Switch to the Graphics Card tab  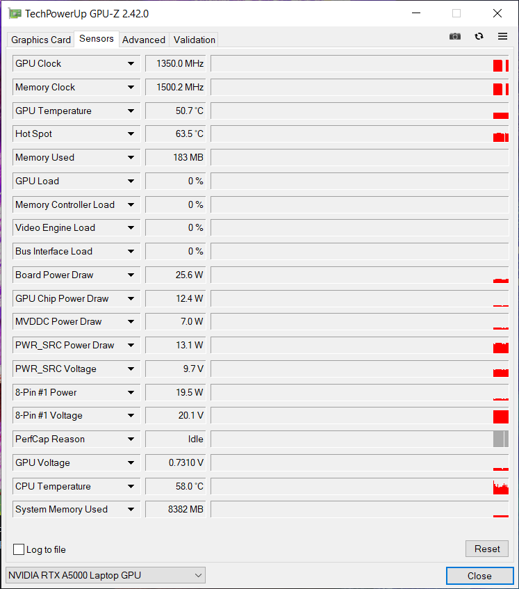coord(41,40)
